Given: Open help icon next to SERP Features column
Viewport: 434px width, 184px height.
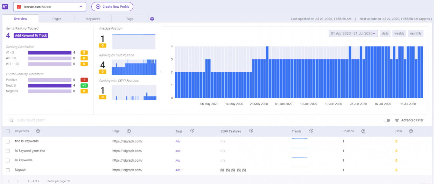Looking at the screenshot, I should pyautogui.click(x=251, y=131).
